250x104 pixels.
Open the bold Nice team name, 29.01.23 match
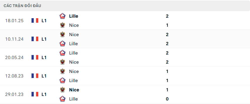click(74, 90)
